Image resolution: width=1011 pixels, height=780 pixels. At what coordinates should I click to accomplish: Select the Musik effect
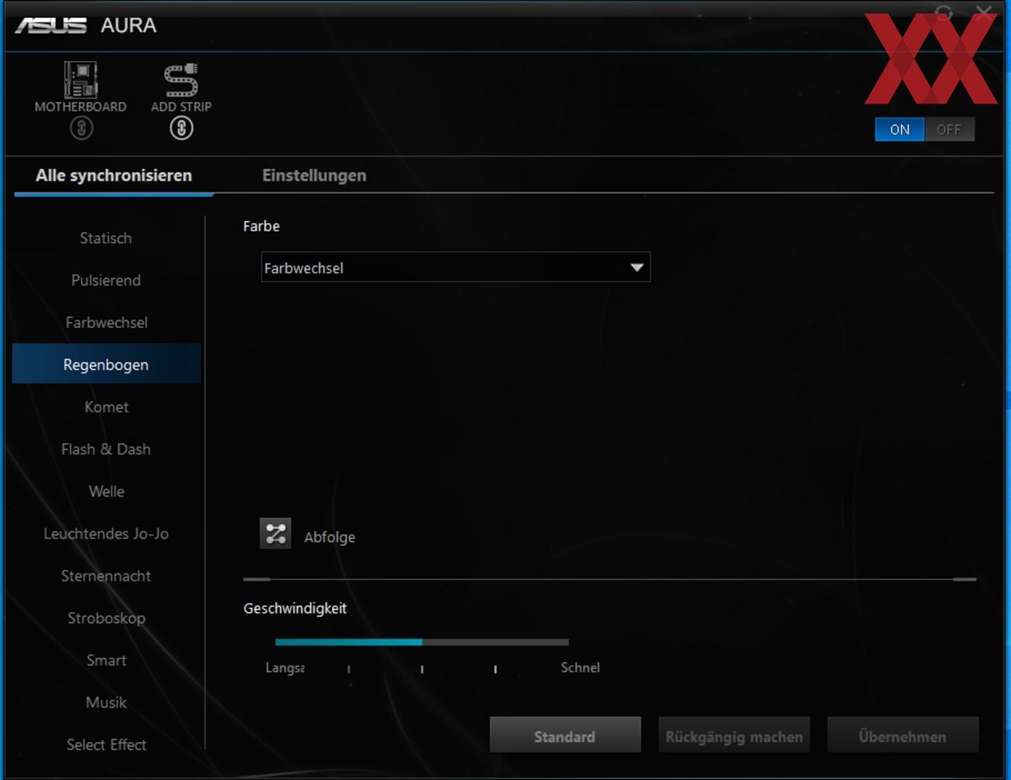click(106, 703)
